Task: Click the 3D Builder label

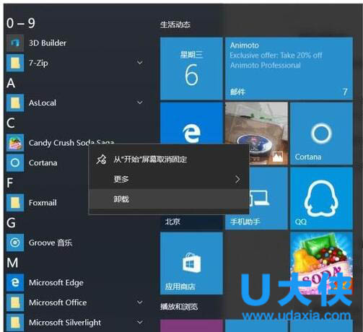Action: (48, 43)
